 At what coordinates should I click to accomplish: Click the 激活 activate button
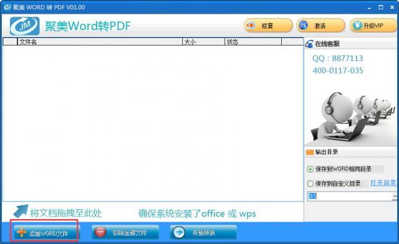click(320, 26)
